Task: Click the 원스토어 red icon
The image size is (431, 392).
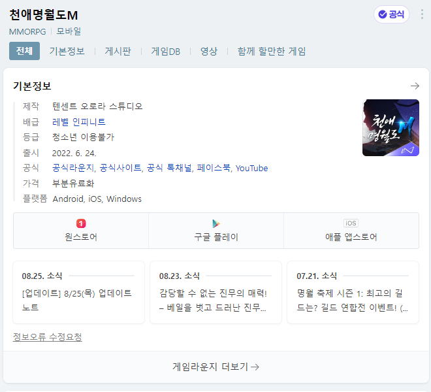Action: tap(81, 223)
